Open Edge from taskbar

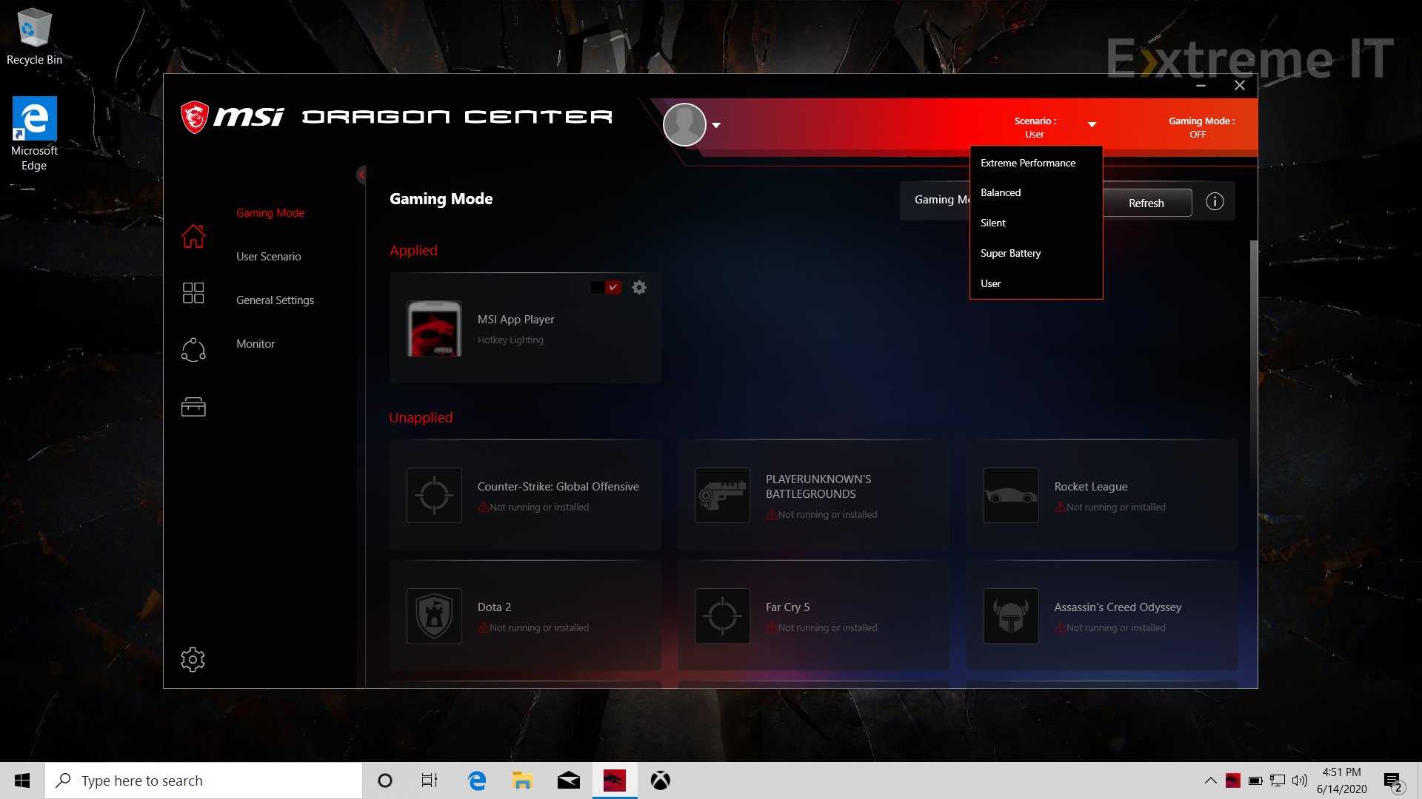pos(477,781)
